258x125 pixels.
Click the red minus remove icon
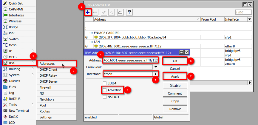[x=95, y=12]
